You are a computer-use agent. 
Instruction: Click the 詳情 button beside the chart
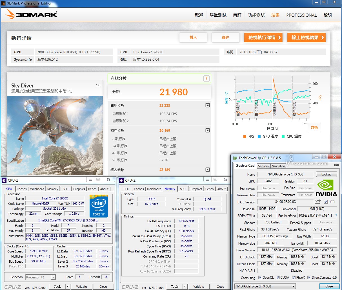click(x=314, y=128)
